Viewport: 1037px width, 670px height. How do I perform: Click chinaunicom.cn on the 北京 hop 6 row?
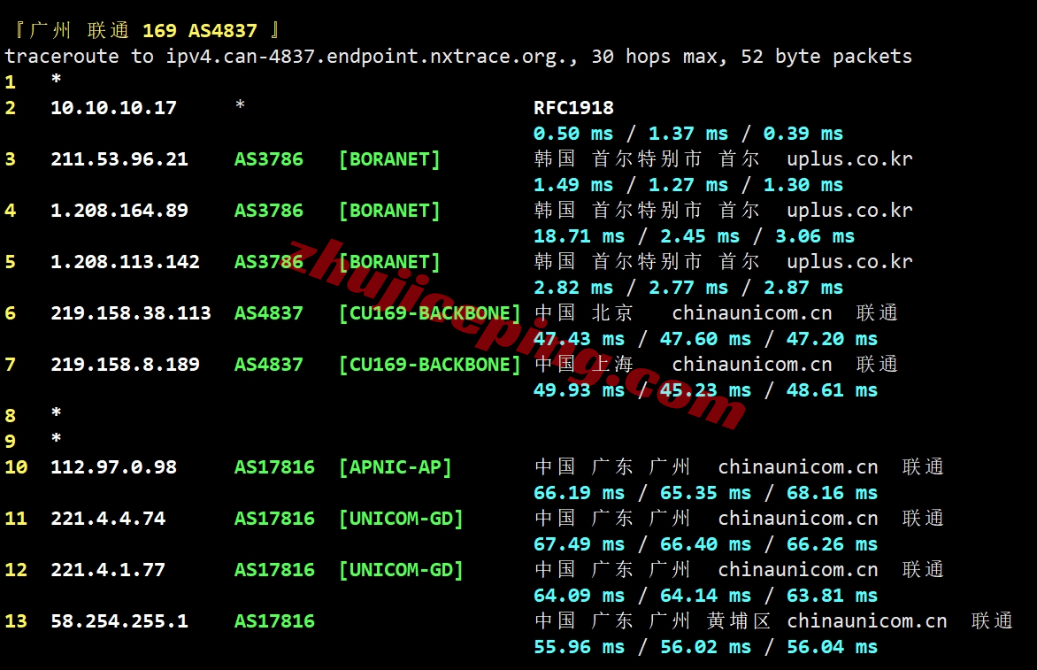752,313
